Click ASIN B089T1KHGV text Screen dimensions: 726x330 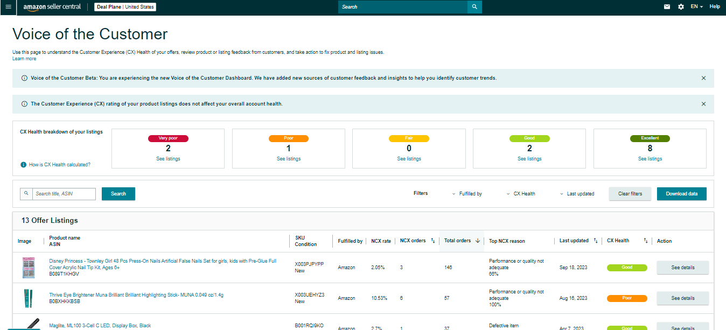click(64, 274)
